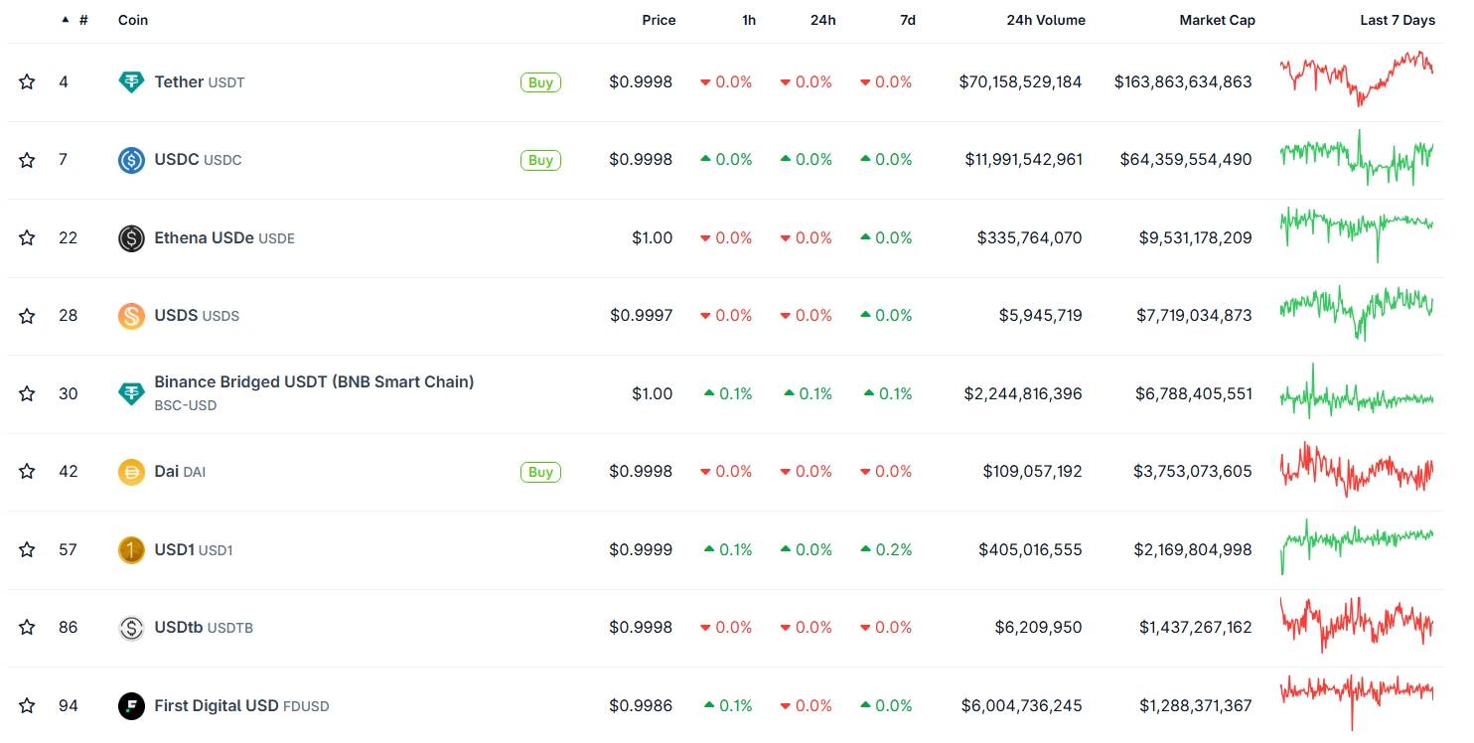1474x743 pixels.
Task: Sort by 24h change header
Action: click(x=822, y=20)
